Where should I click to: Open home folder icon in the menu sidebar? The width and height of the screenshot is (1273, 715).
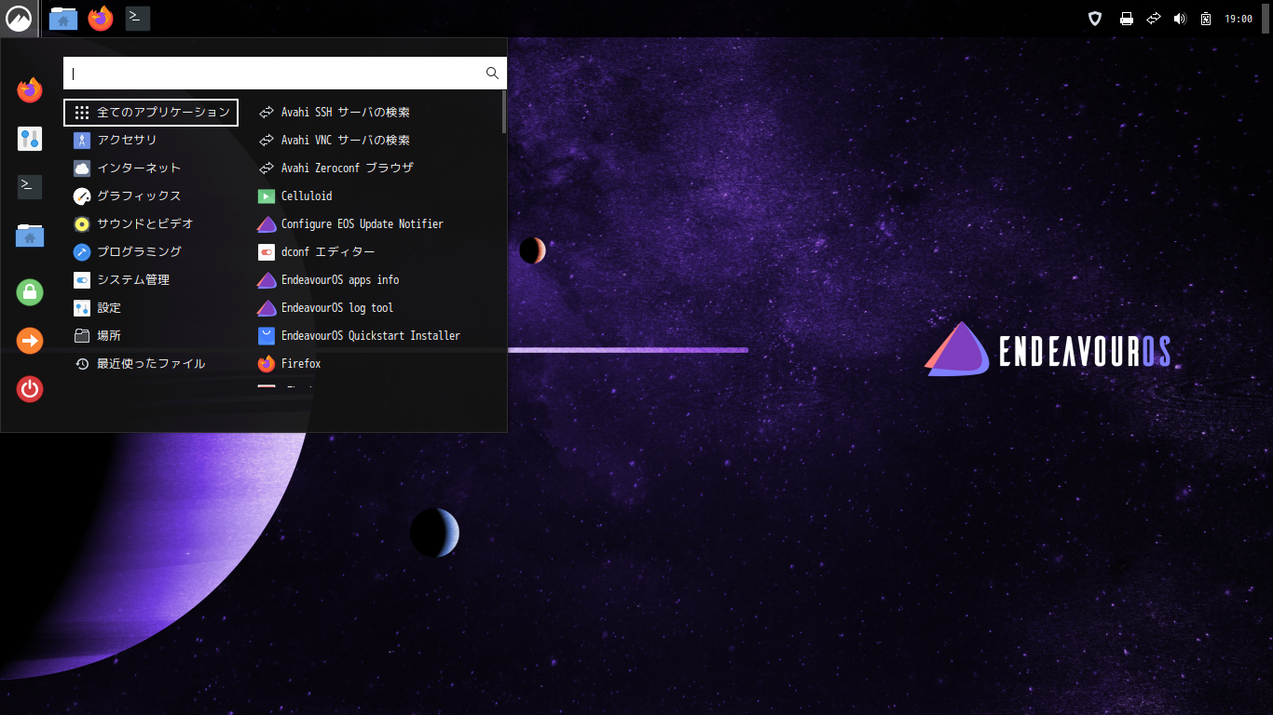(30, 236)
